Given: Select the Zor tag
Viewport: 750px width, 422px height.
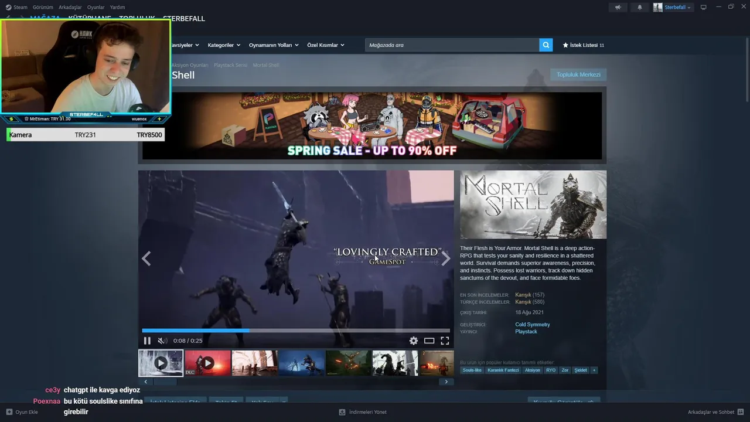Looking at the screenshot, I should click(x=565, y=370).
